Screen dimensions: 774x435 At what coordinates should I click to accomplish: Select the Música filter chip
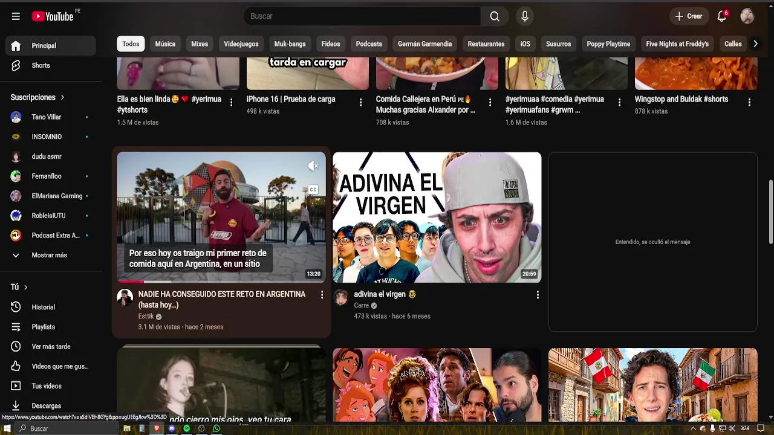point(165,44)
